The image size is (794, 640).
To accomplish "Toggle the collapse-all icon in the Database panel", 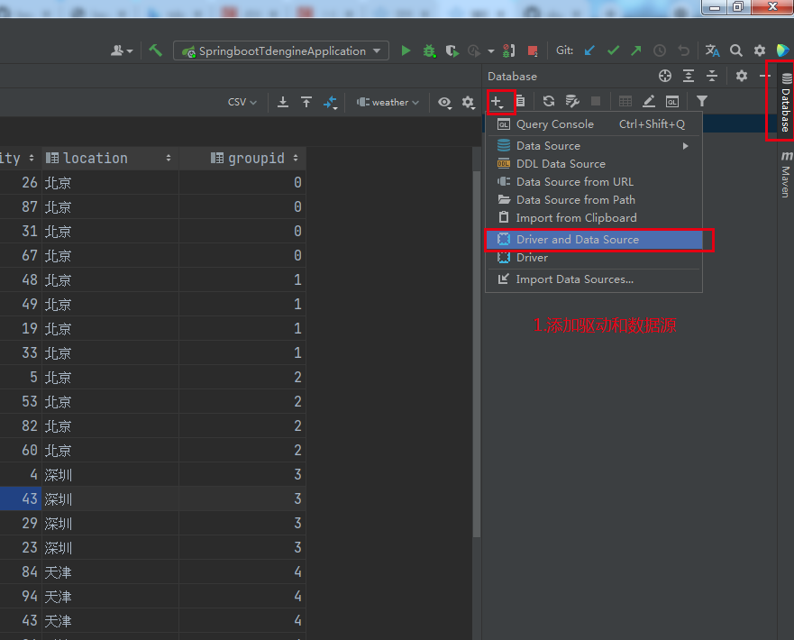I will (710, 76).
